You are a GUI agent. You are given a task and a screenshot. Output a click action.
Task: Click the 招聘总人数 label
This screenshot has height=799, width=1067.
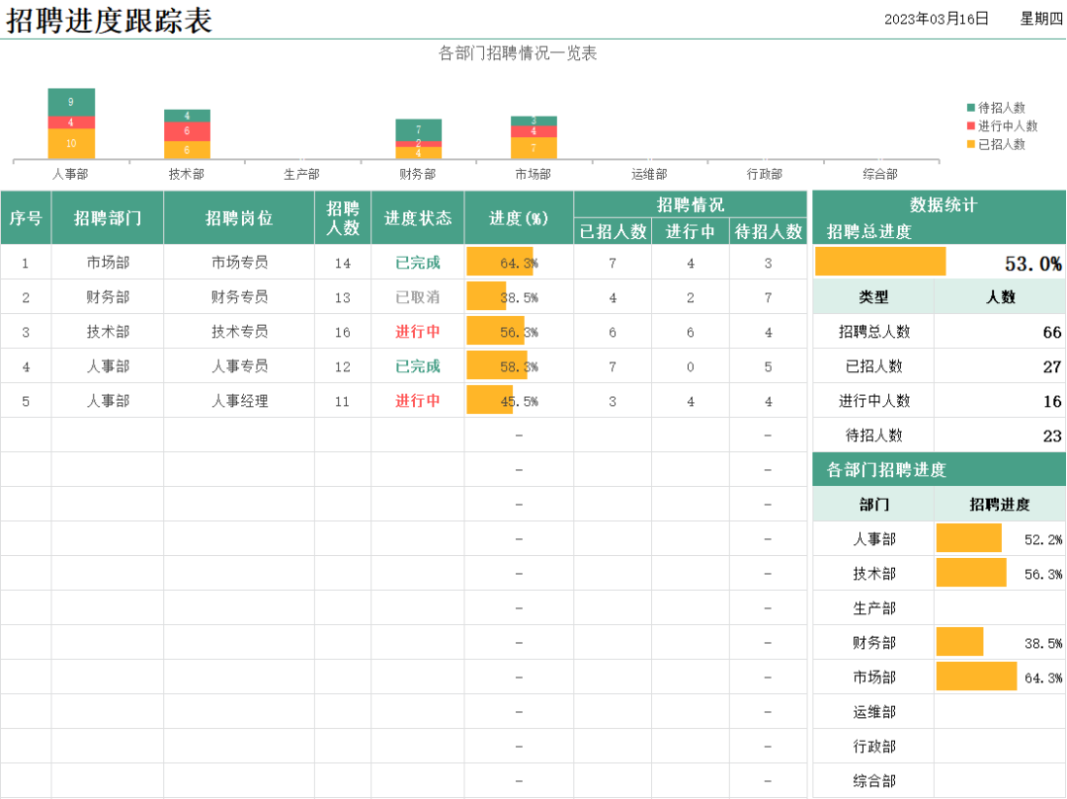(873, 331)
